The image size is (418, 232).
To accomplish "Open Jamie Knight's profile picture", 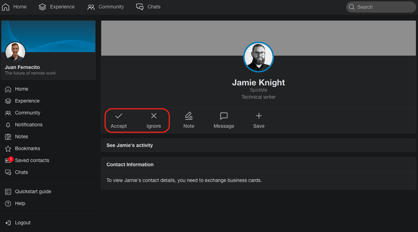I will (x=259, y=57).
